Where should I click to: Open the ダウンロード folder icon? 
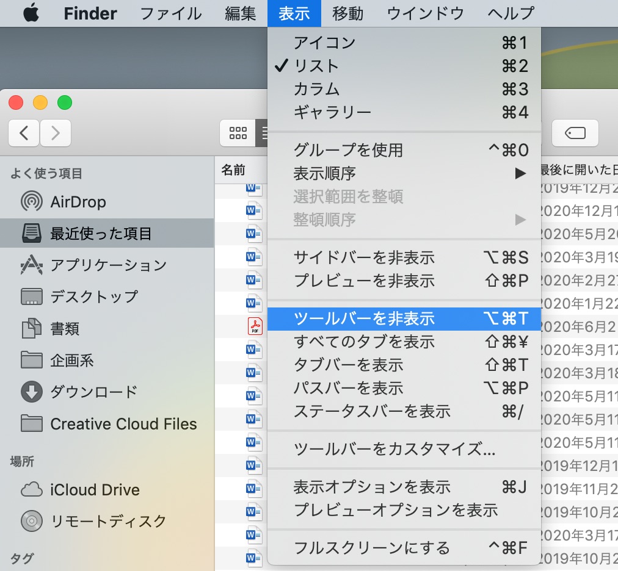pyautogui.click(x=32, y=392)
